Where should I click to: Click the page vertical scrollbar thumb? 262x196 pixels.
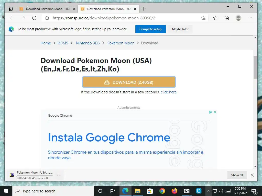pyautogui.click(x=255, y=67)
